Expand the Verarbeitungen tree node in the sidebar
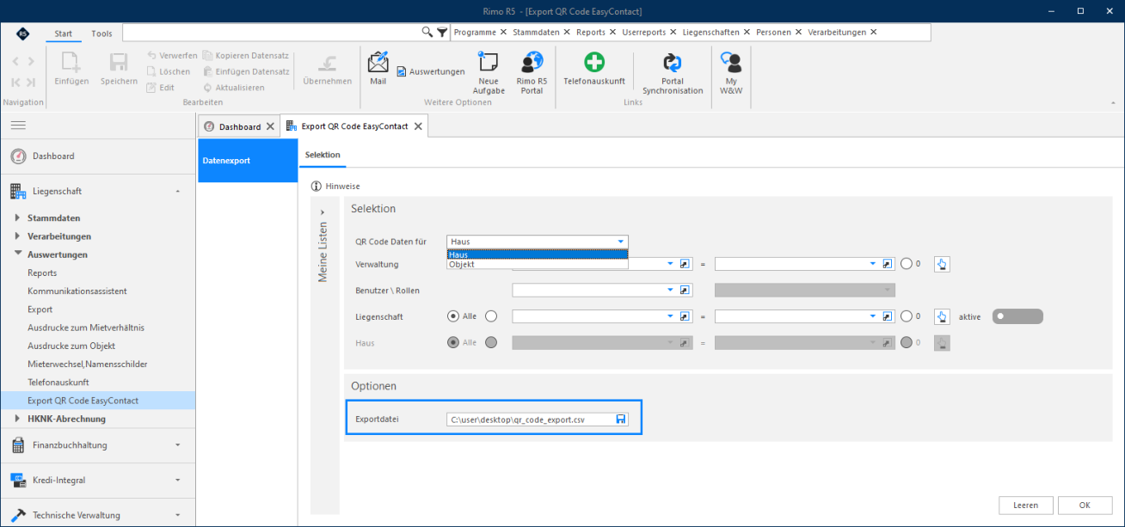The height and width of the screenshot is (527, 1125). (x=17, y=236)
